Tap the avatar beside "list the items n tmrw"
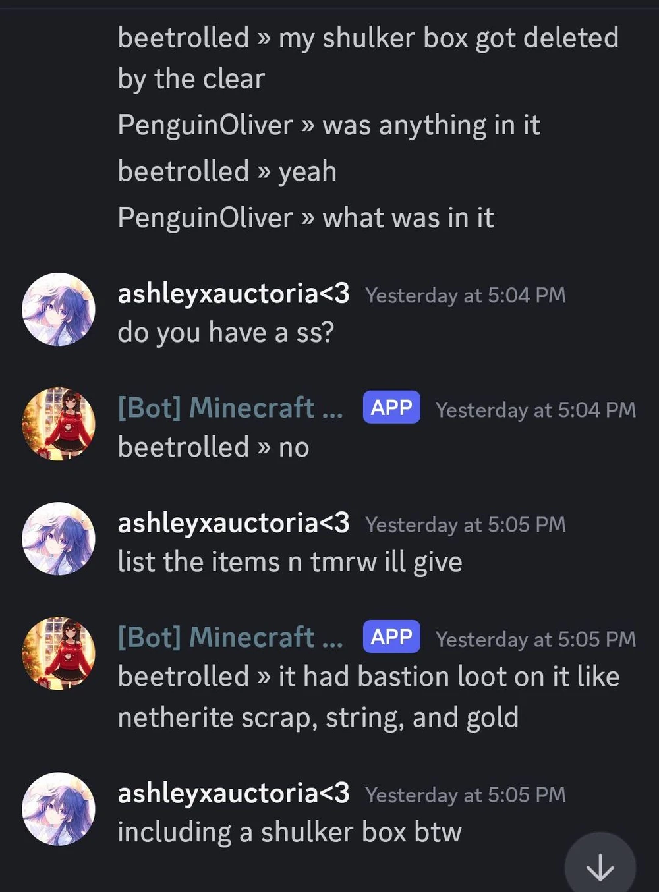 pos(59,539)
